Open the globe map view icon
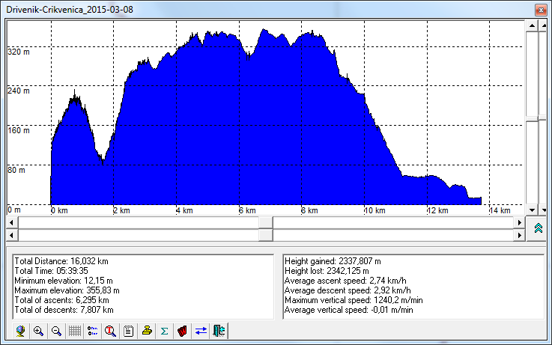Image resolution: width=552 pixels, height=345 pixels. point(21,330)
